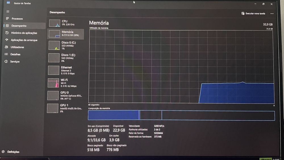Image resolution: width=284 pixels, height=160 pixels.
Task: Open the Processos page icon
Action: coord(7,18)
